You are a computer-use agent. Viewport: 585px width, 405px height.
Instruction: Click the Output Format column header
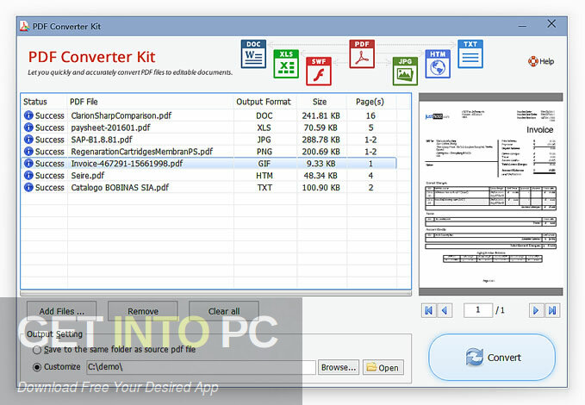(x=265, y=102)
